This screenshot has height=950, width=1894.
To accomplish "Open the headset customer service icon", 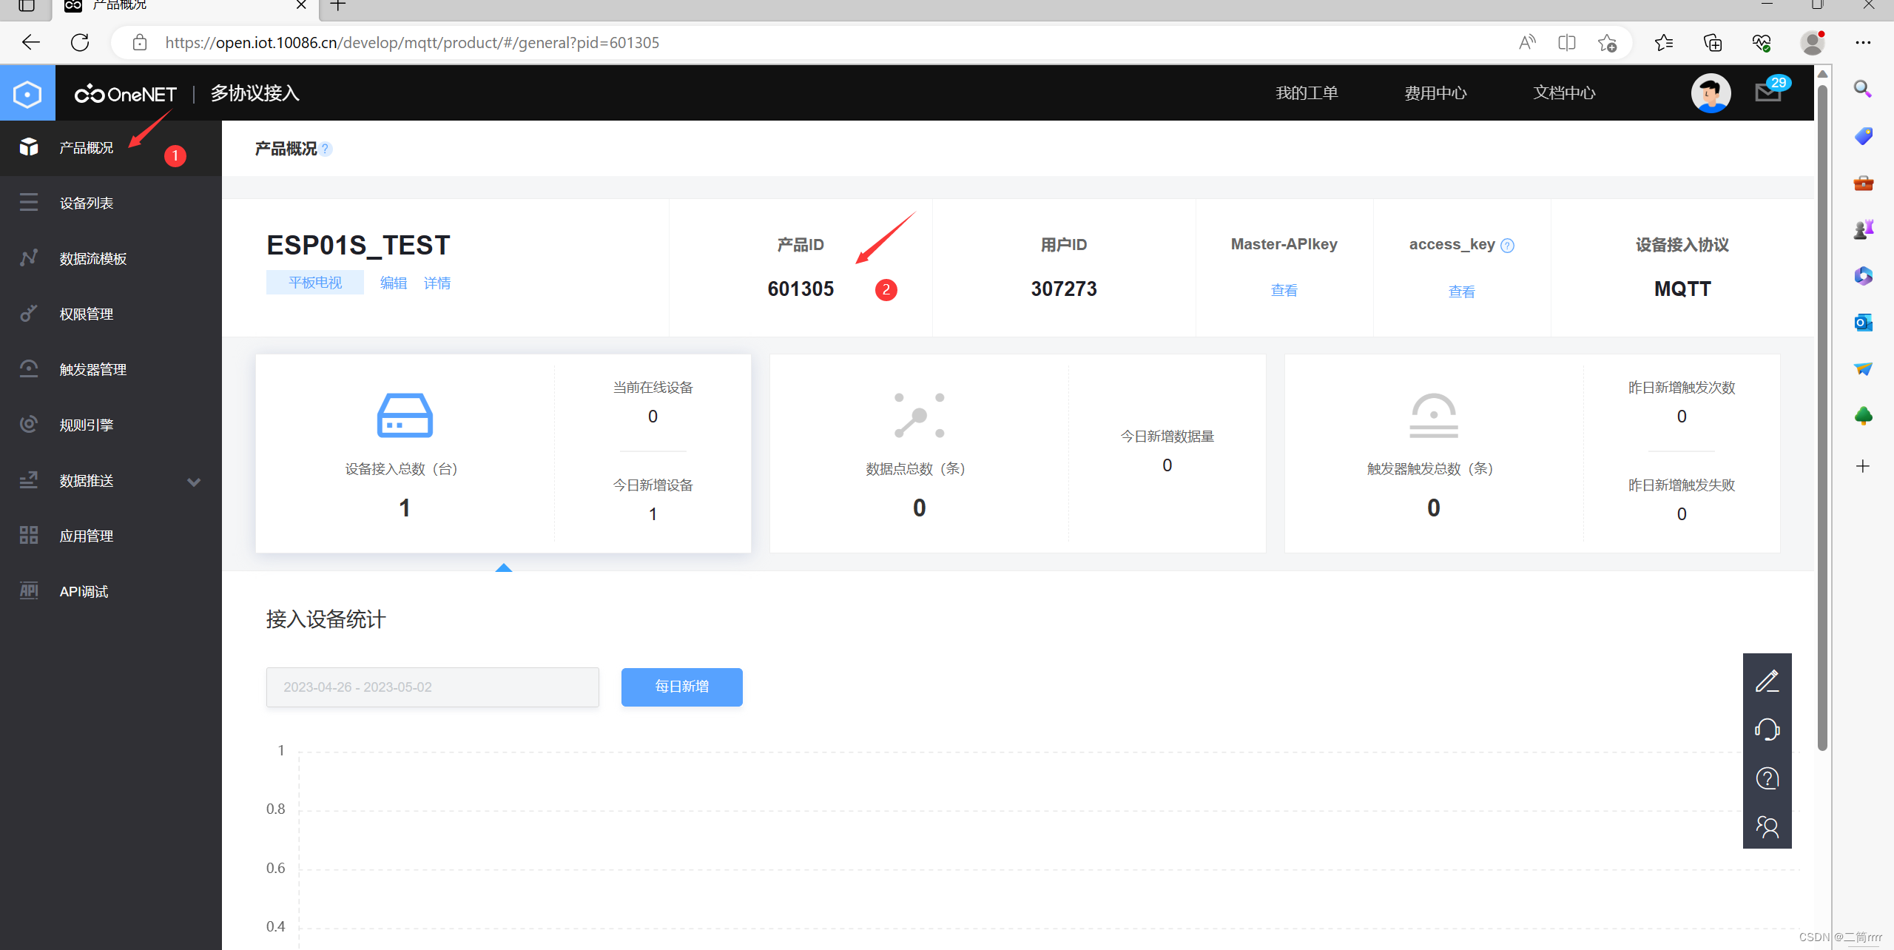I will pos(1767,730).
